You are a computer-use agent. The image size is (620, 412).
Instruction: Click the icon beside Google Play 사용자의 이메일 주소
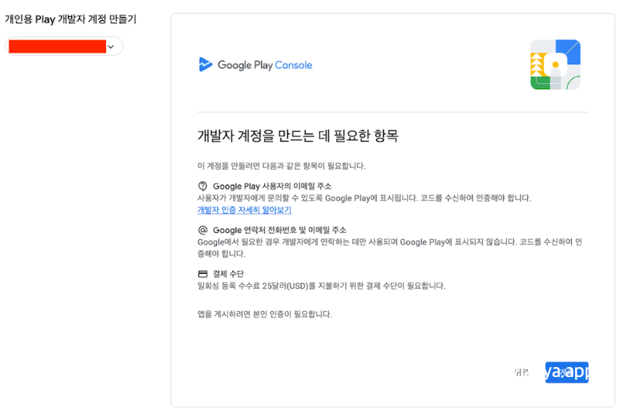click(x=202, y=186)
